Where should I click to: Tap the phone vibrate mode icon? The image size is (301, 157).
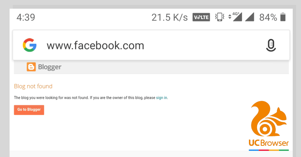(x=220, y=17)
